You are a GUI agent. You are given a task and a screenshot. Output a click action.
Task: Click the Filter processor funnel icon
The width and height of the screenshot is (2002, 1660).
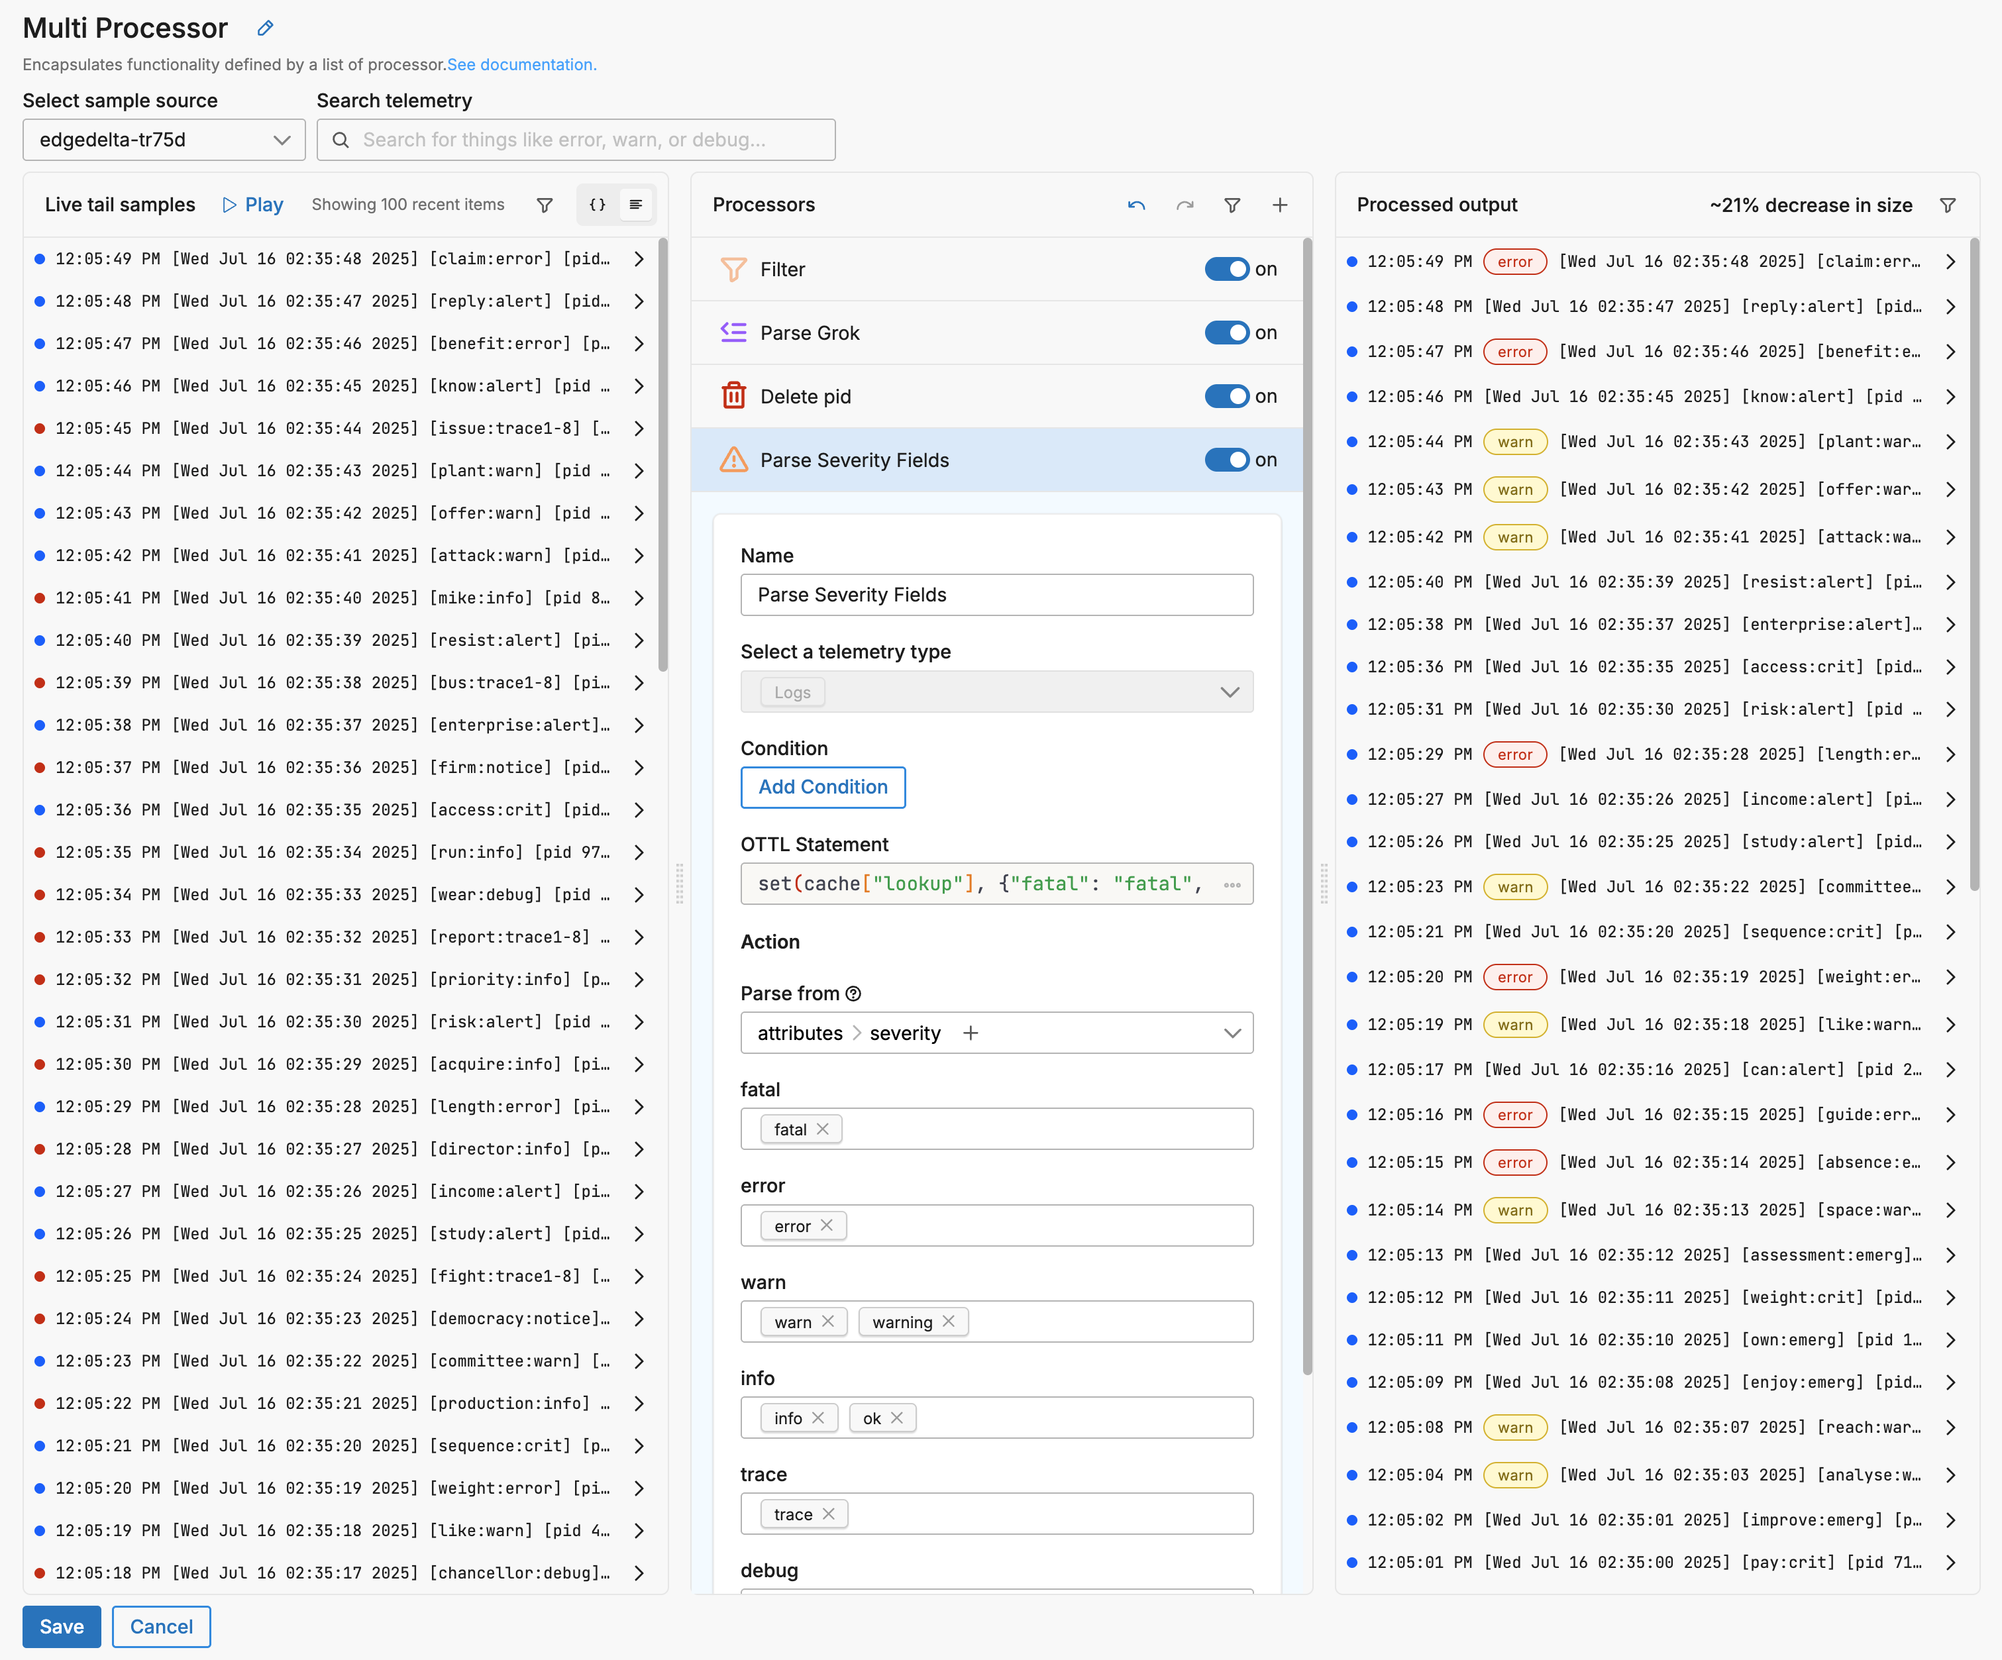pos(733,270)
